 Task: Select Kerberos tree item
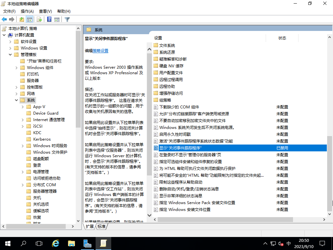(x=42, y=139)
